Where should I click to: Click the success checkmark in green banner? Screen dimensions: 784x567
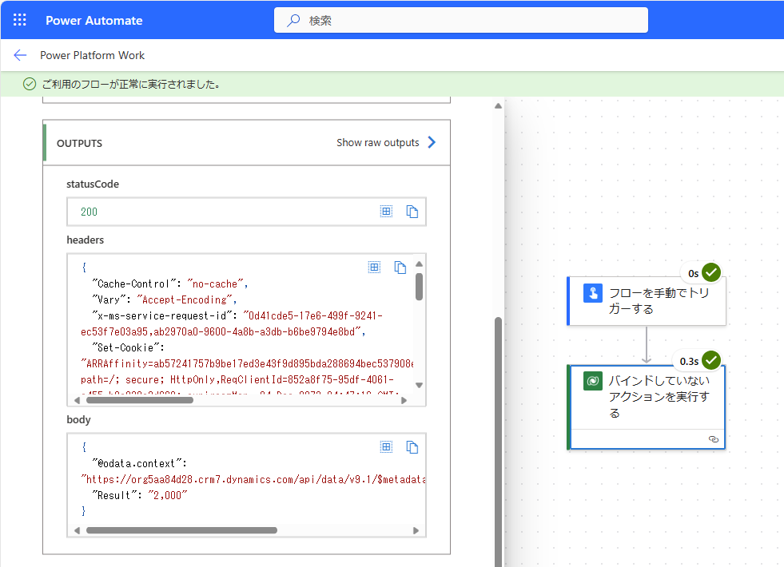(30, 84)
